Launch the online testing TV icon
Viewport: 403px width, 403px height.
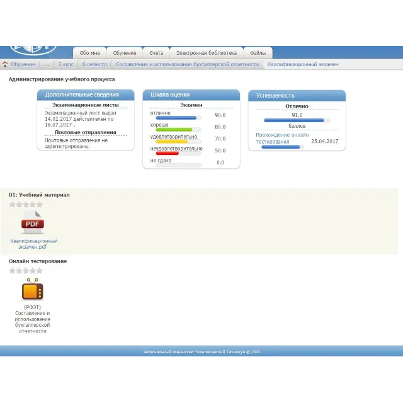point(33,290)
